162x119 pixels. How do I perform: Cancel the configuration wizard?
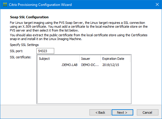147,113
